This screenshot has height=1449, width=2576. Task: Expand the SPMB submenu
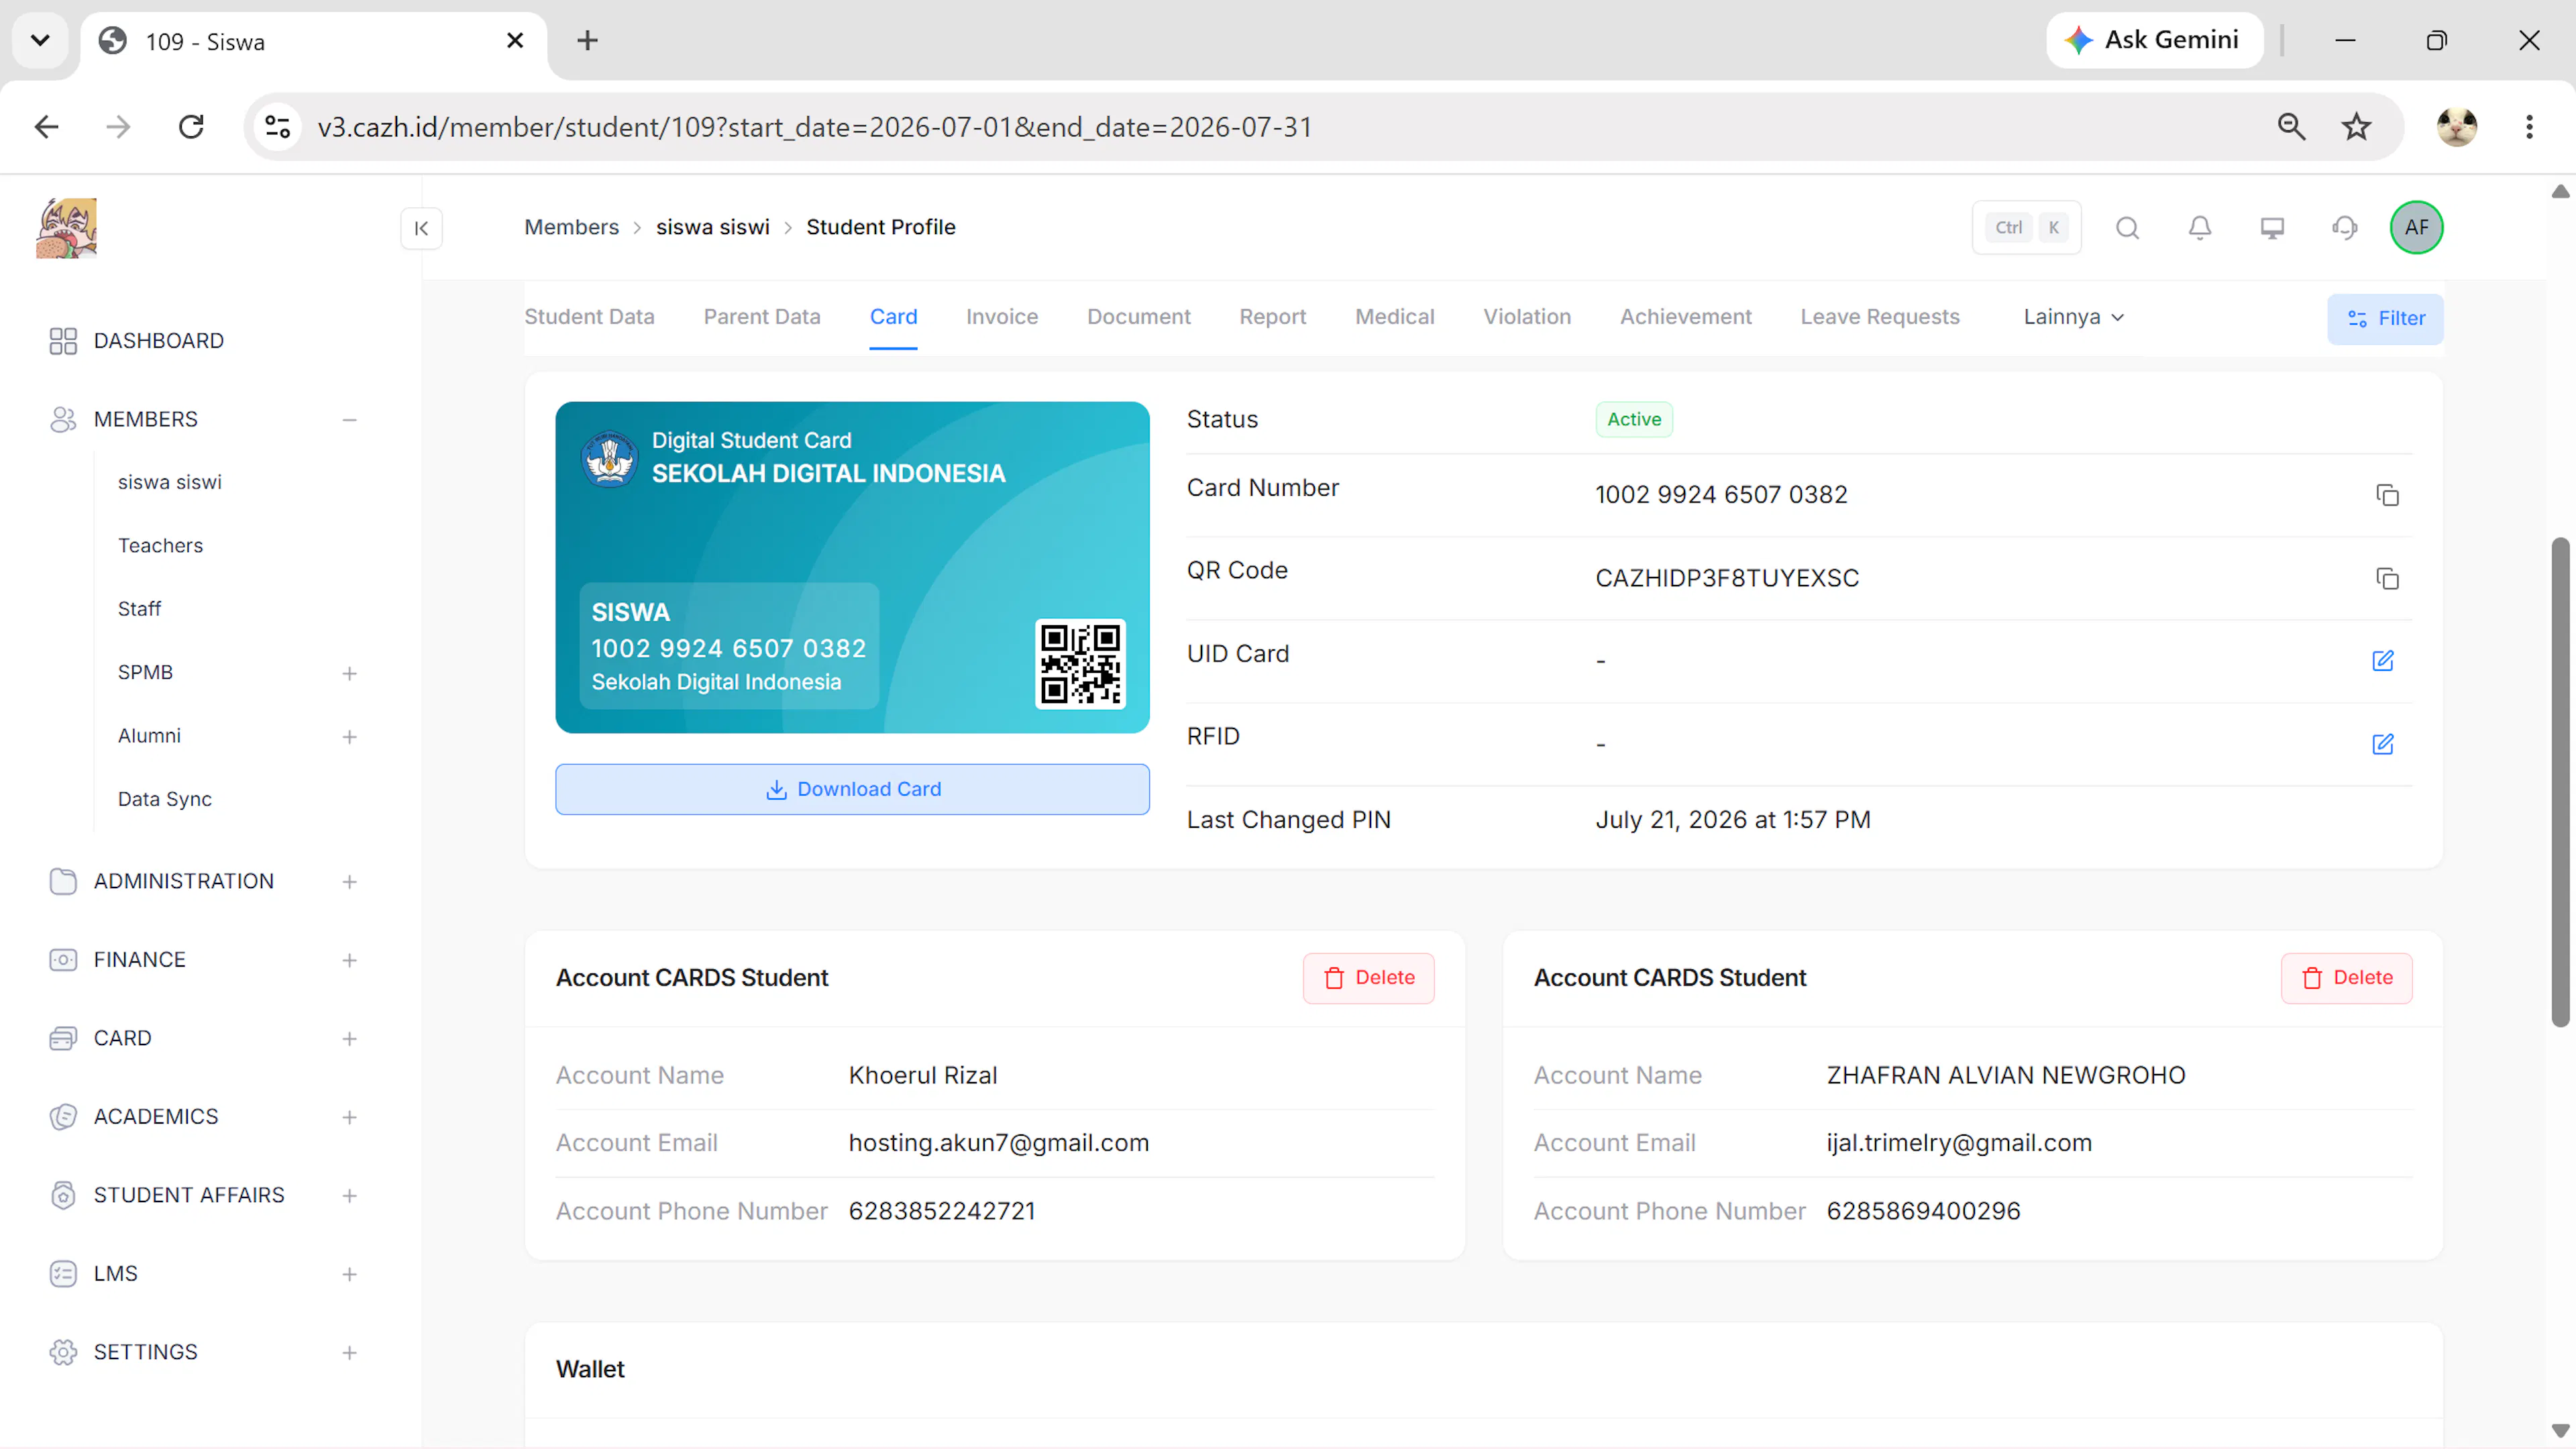[x=349, y=674]
